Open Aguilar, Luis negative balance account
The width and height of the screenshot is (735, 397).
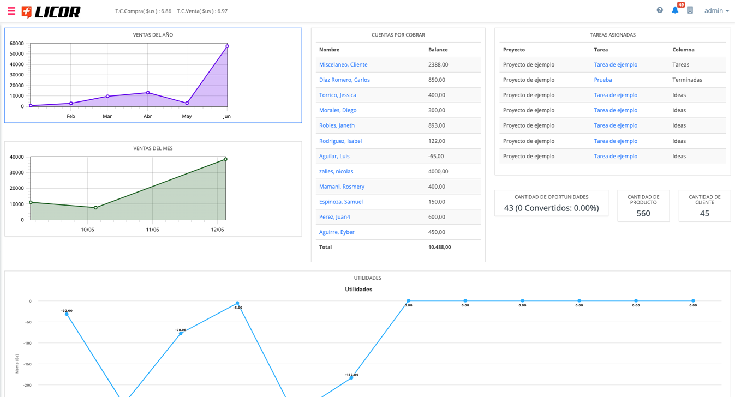334,156
